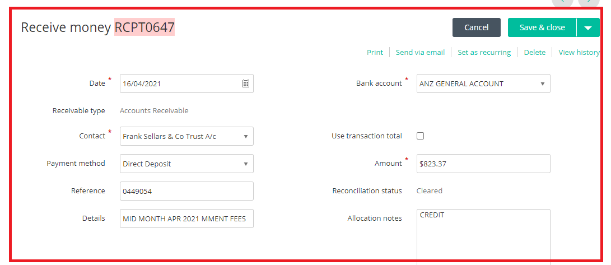
Task: Click the Cancel button
Action: [476, 27]
